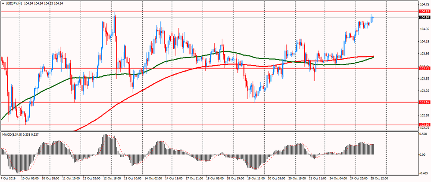Click the 10 Oct 18:00 time label
Image resolution: width=431 pixels, height=182 pixels.
click(50, 178)
